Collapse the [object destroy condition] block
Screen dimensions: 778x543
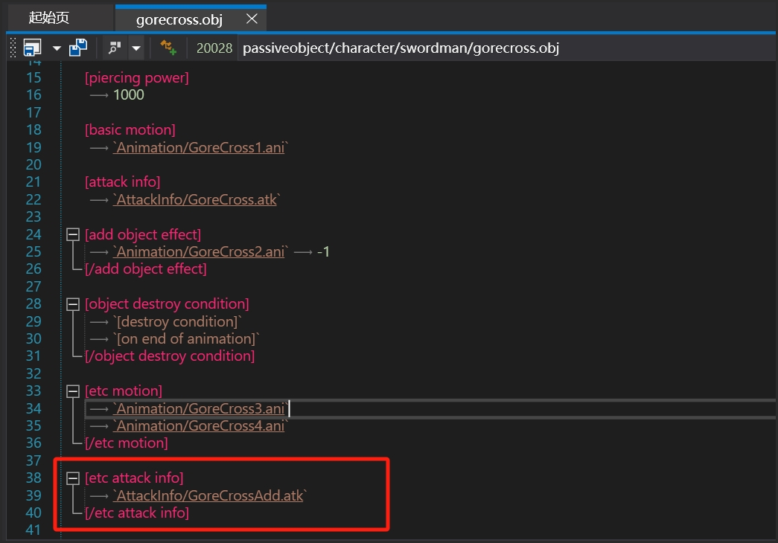click(x=73, y=304)
